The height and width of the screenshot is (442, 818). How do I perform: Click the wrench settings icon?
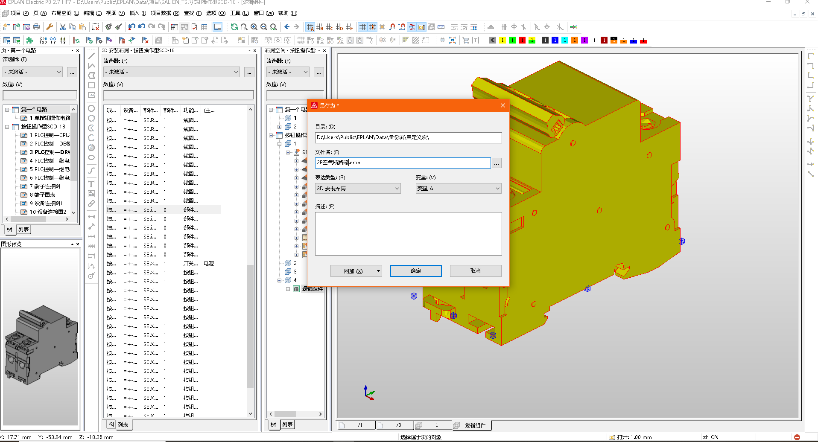click(x=50, y=27)
